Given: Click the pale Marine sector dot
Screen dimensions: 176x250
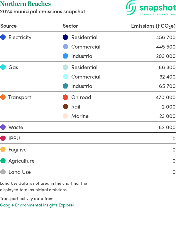Looking at the screenshot, I should coord(65,116).
